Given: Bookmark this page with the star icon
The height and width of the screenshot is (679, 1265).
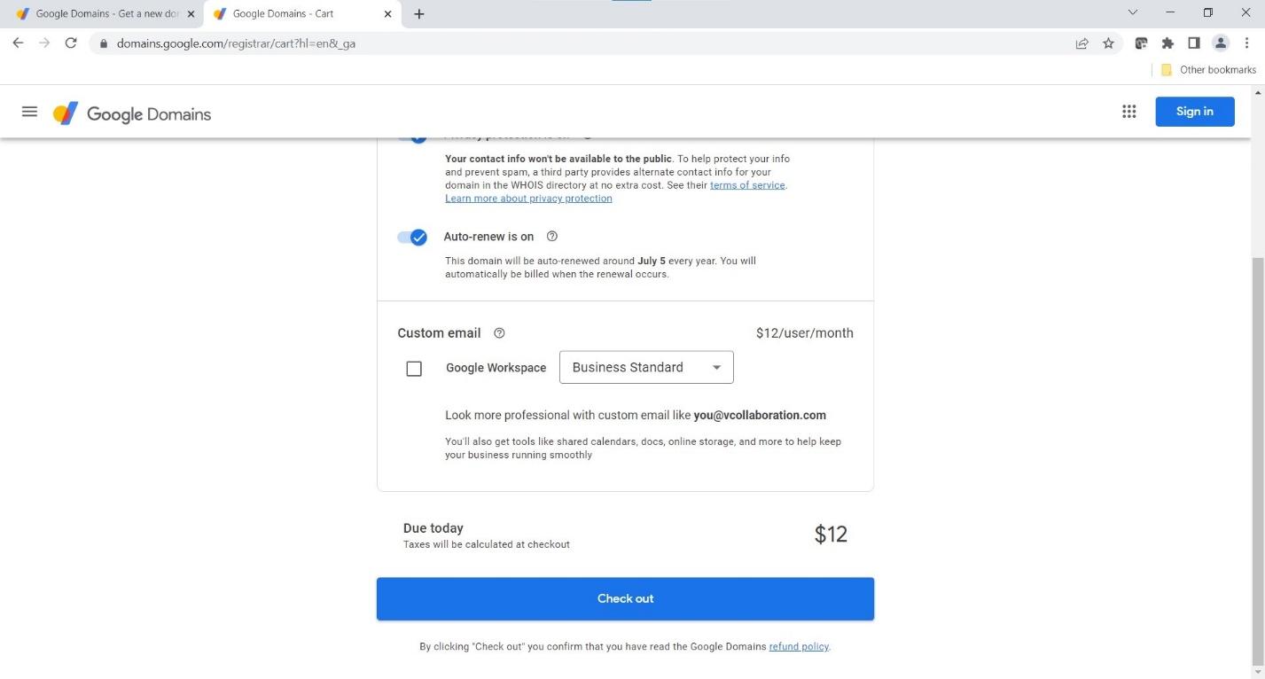Looking at the screenshot, I should (1108, 43).
